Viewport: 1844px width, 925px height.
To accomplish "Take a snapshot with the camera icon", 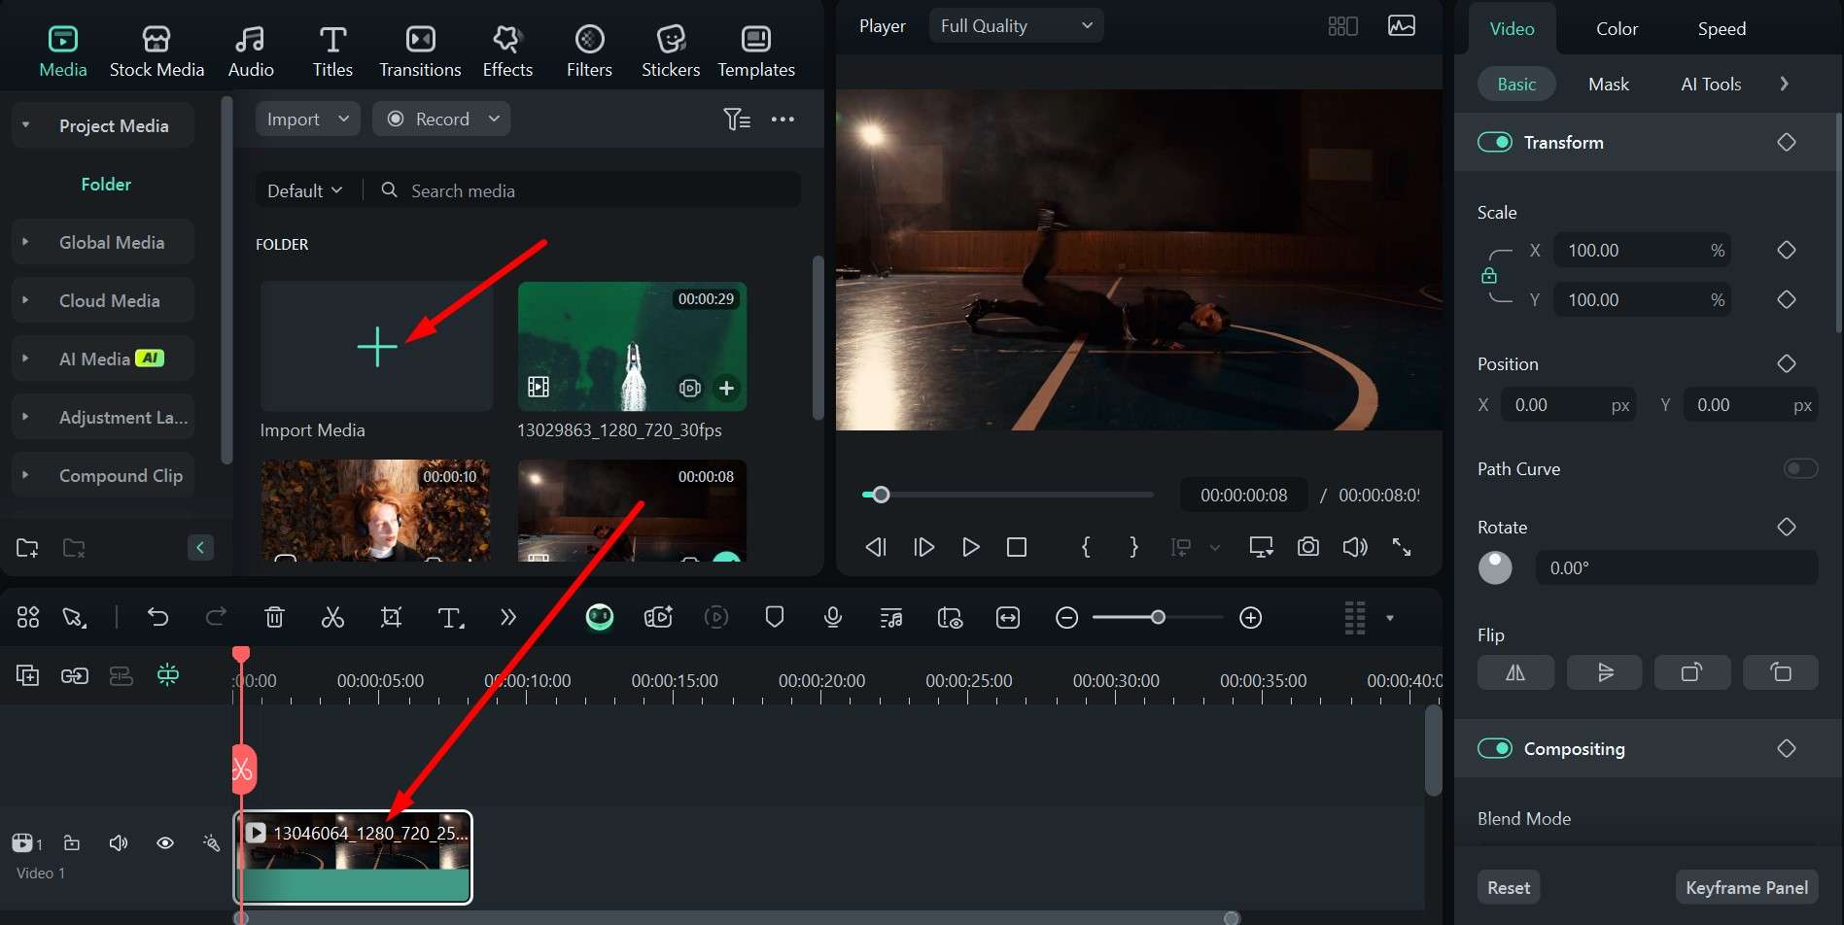I will (1307, 547).
